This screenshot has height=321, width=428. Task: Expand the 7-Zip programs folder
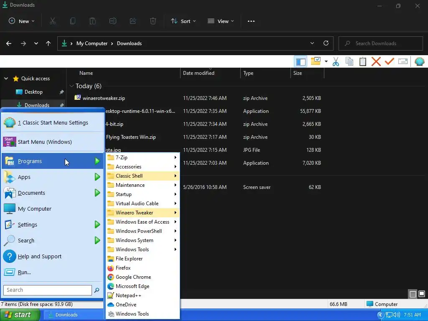[143, 158]
